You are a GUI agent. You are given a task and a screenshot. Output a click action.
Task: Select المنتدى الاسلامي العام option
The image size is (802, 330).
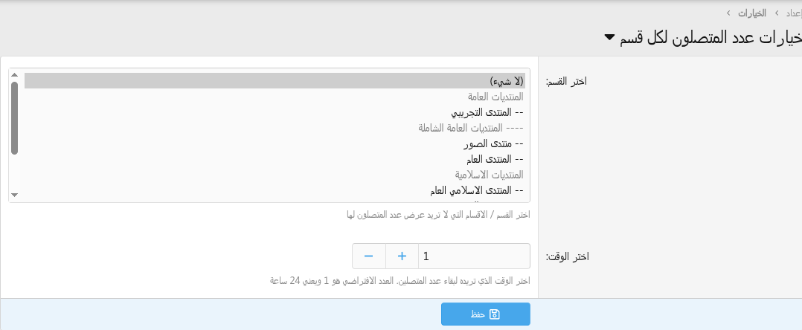(476, 190)
